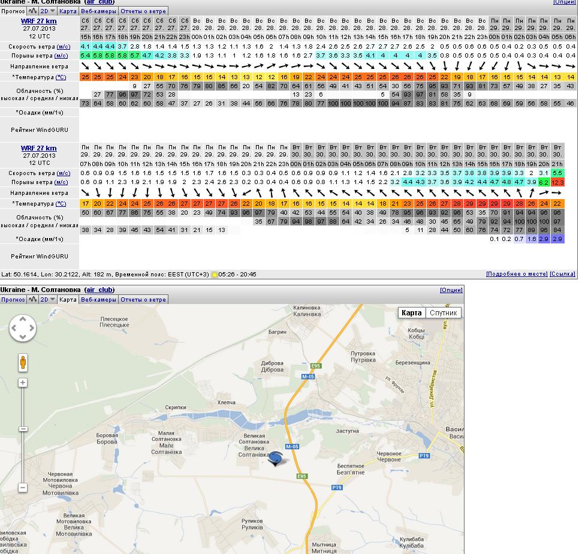Viewport: 579px width, 554px height.
Task: Open the Веб-камеры tab in forecast panel
Action: (x=98, y=11)
